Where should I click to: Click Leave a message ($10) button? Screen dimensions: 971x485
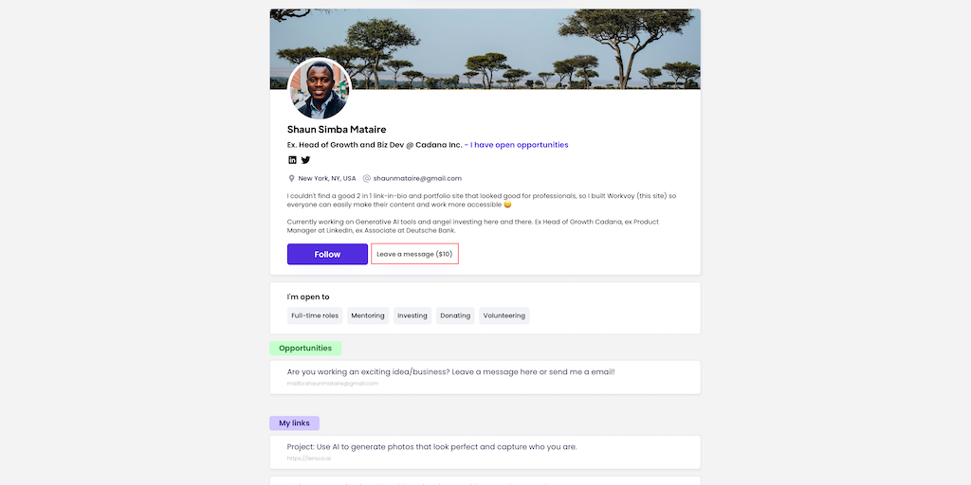tap(414, 254)
